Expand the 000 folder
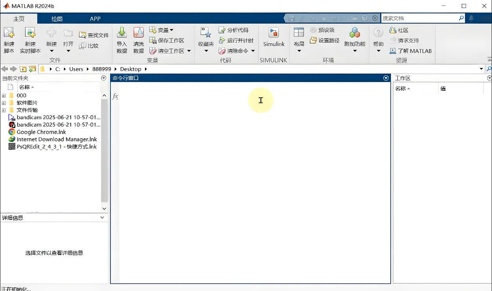 point(4,95)
